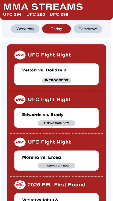
Task: Click the 6 days from now badge
Action: click(57, 123)
